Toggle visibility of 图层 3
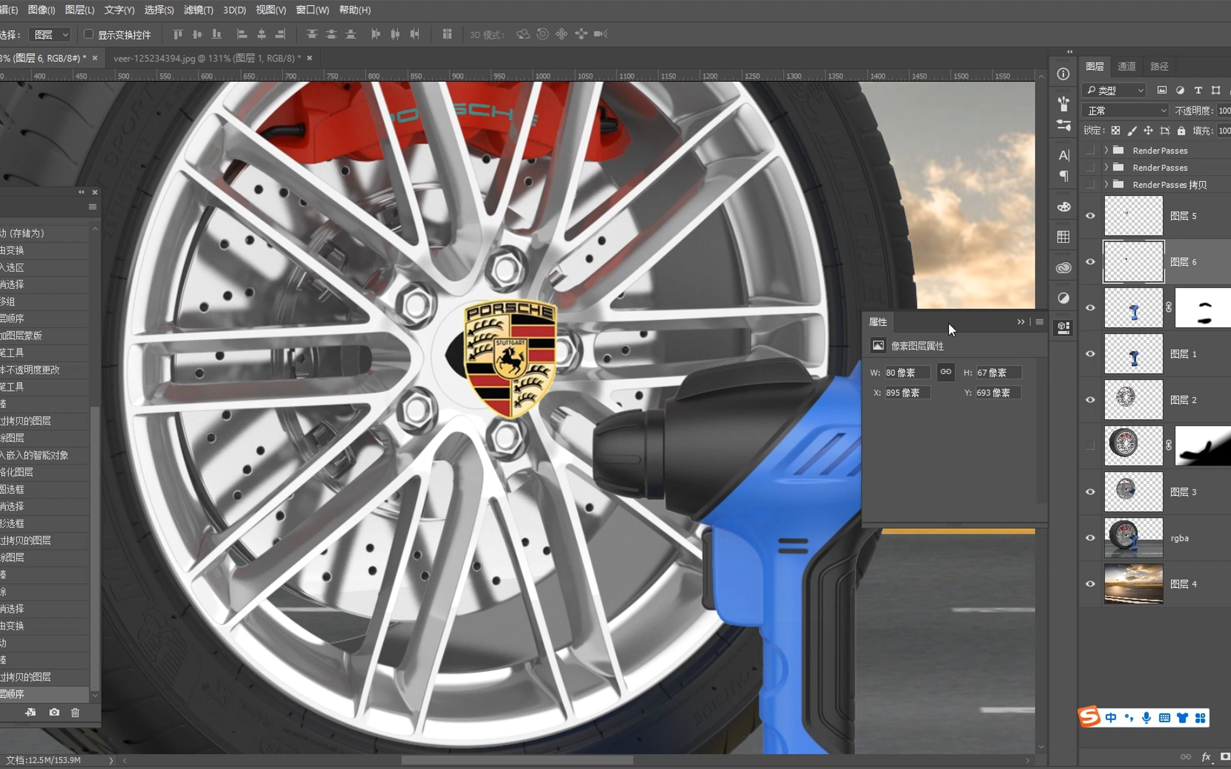Image resolution: width=1231 pixels, height=769 pixels. click(1090, 491)
